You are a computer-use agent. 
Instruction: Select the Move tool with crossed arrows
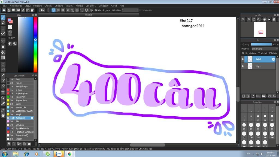coord(3,40)
